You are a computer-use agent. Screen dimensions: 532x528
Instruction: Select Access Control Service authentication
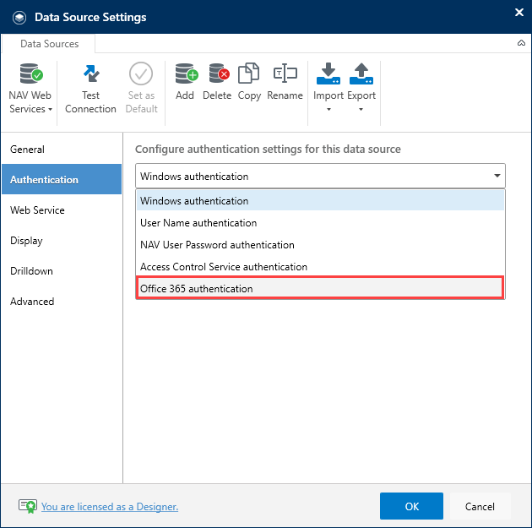(x=320, y=267)
